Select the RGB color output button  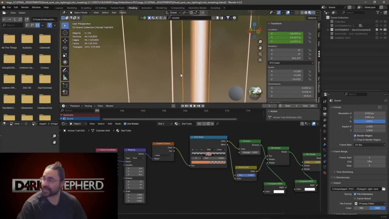click(377, 208)
